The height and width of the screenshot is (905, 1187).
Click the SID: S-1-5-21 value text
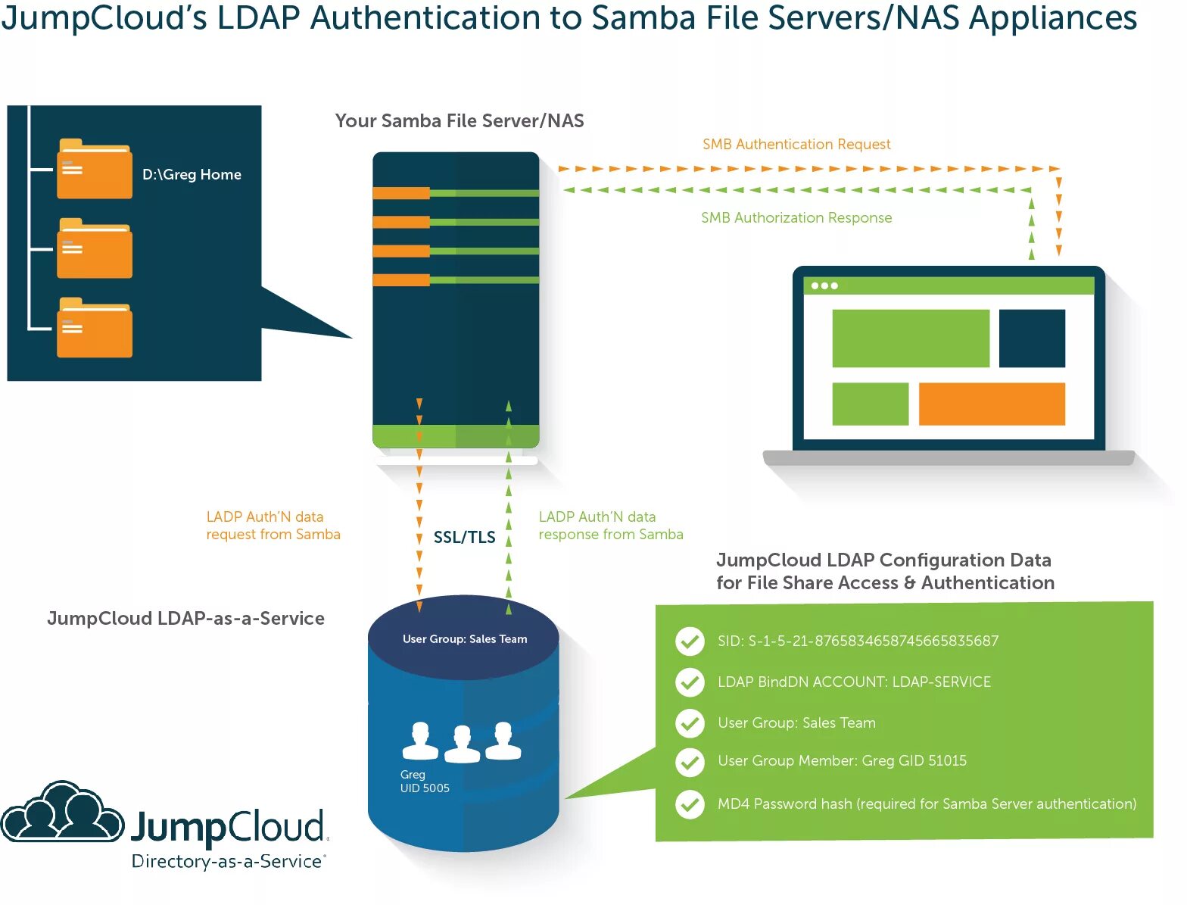pos(858,641)
